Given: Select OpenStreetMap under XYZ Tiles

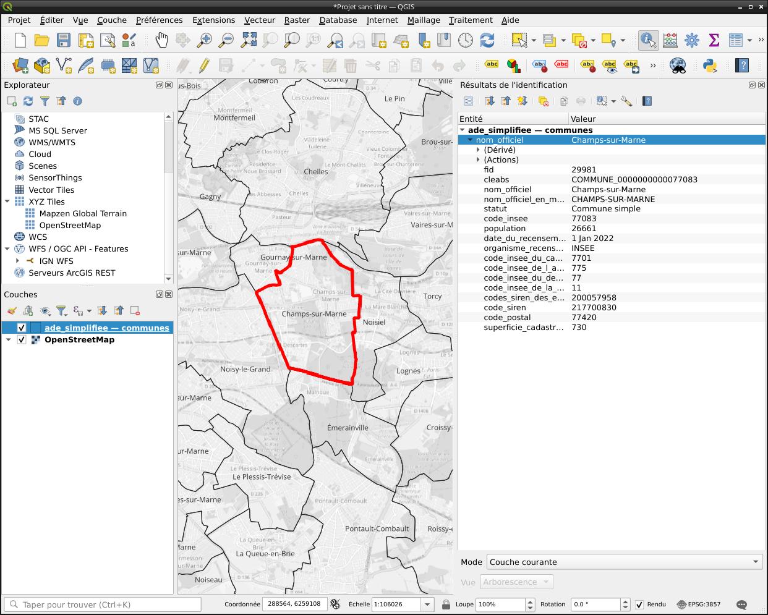Looking at the screenshot, I should 70,225.
